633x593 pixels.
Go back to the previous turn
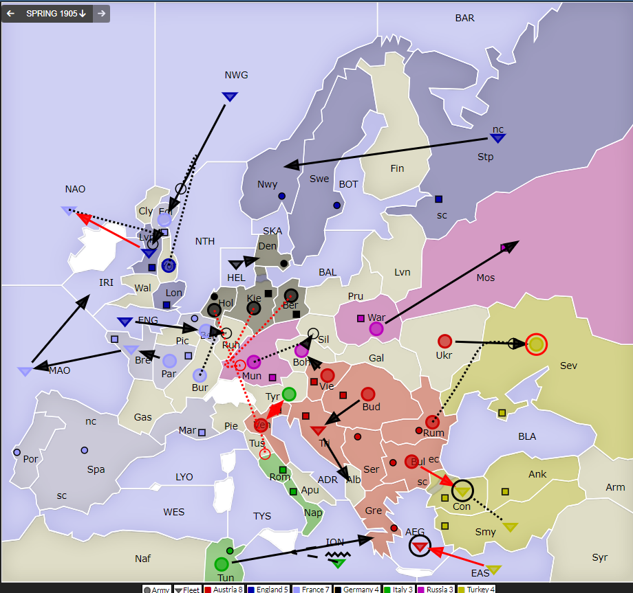10,14
